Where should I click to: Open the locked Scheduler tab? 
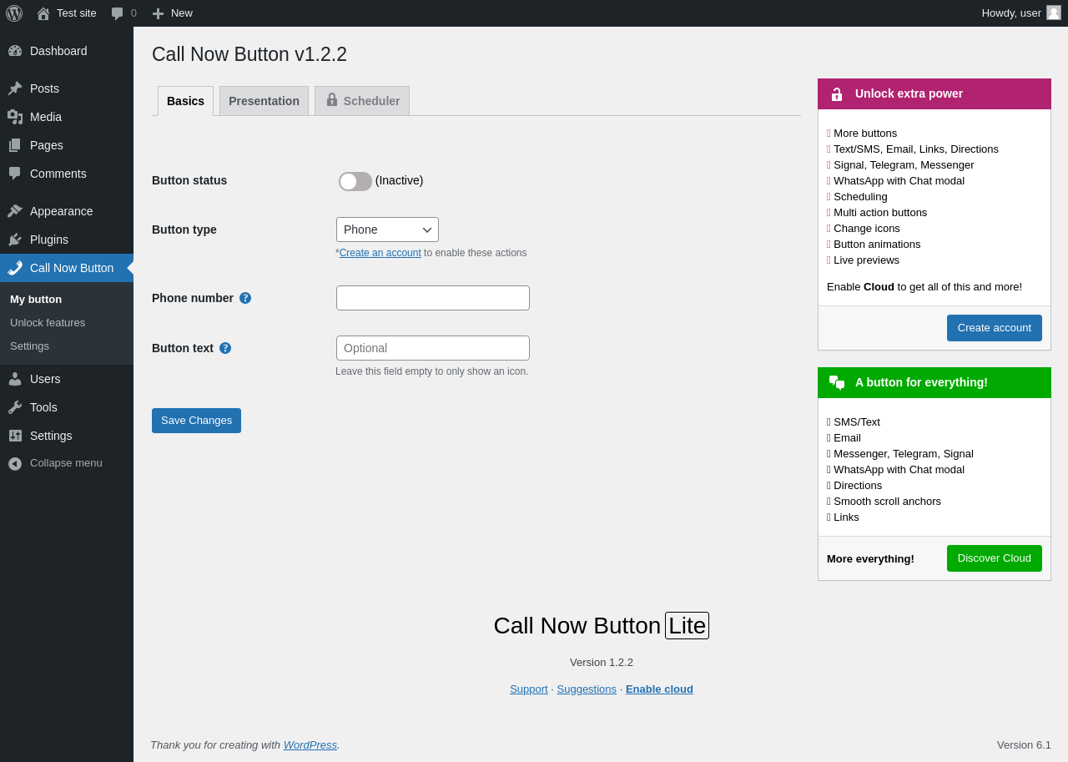(x=362, y=101)
